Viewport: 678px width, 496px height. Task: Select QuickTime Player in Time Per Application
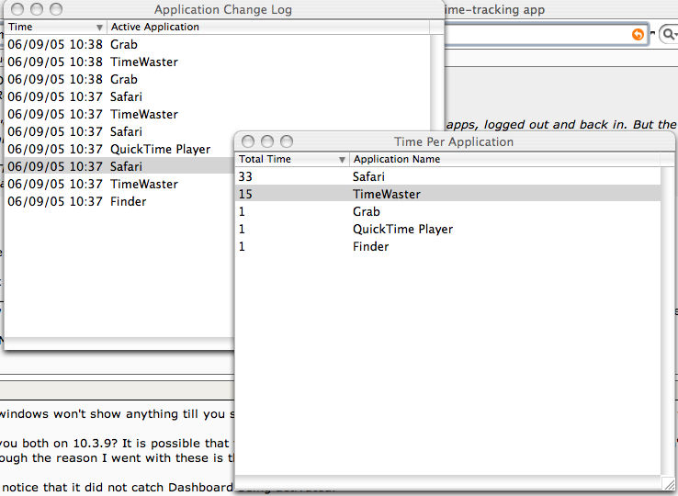(x=448, y=230)
